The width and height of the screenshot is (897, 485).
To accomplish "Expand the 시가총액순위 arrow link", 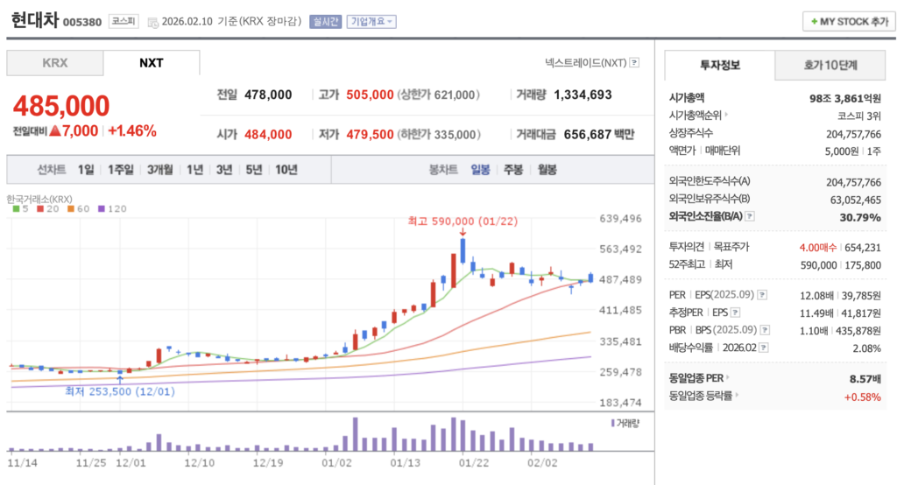I will (726, 114).
